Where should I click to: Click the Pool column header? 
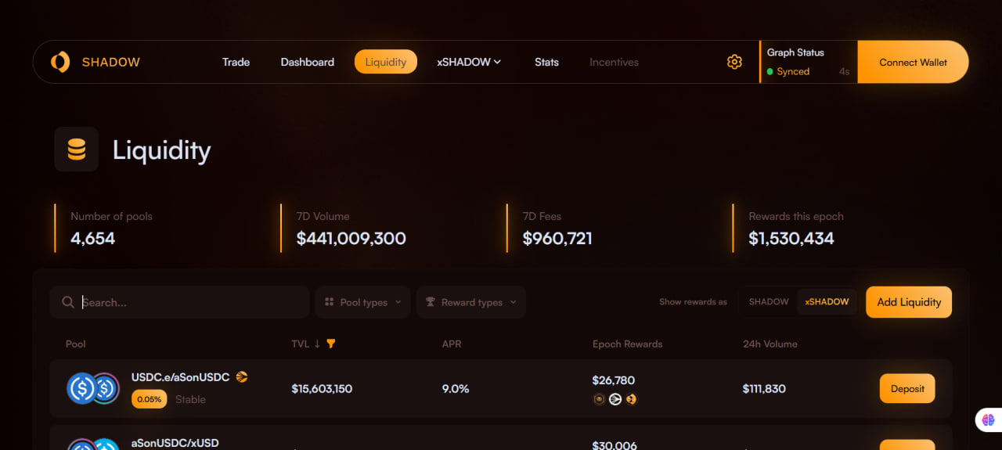76,344
